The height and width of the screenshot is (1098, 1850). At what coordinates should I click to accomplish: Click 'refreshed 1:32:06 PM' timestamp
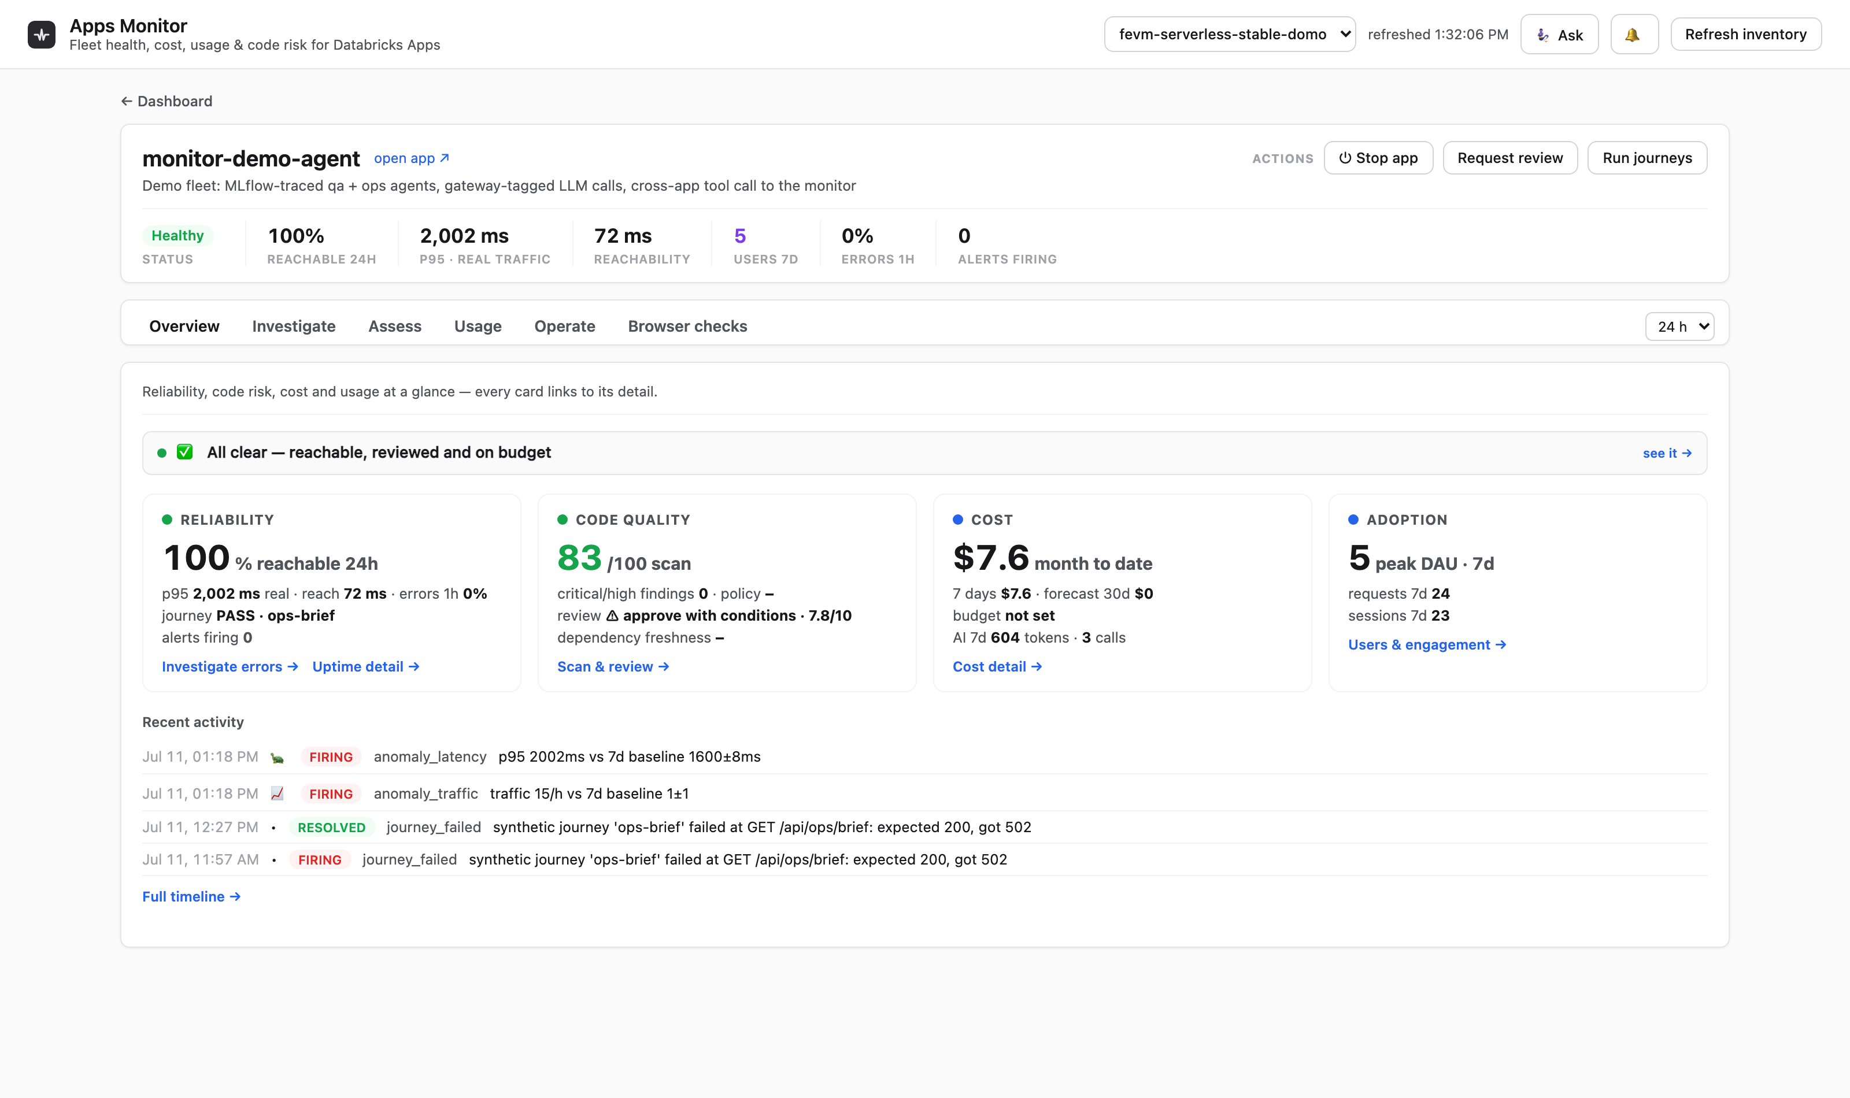coord(1438,35)
